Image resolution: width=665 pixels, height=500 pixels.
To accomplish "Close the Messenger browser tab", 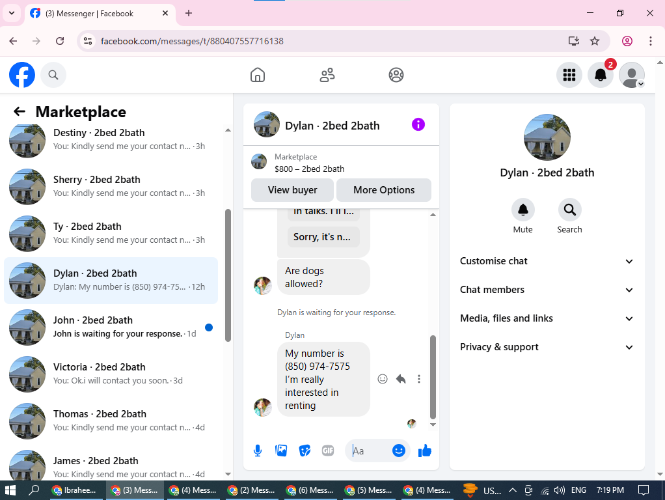I will [x=165, y=13].
